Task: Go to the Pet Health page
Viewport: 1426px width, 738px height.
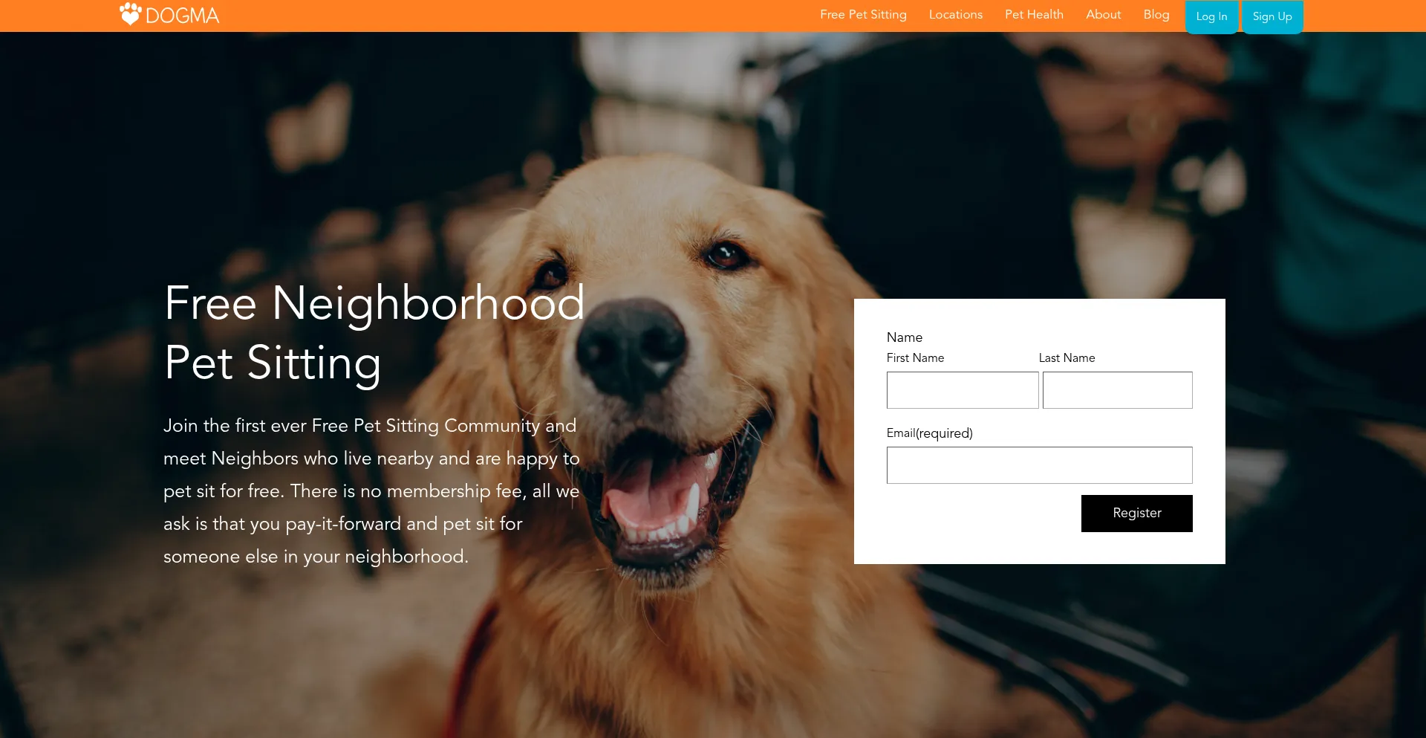Action: pyautogui.click(x=1034, y=15)
